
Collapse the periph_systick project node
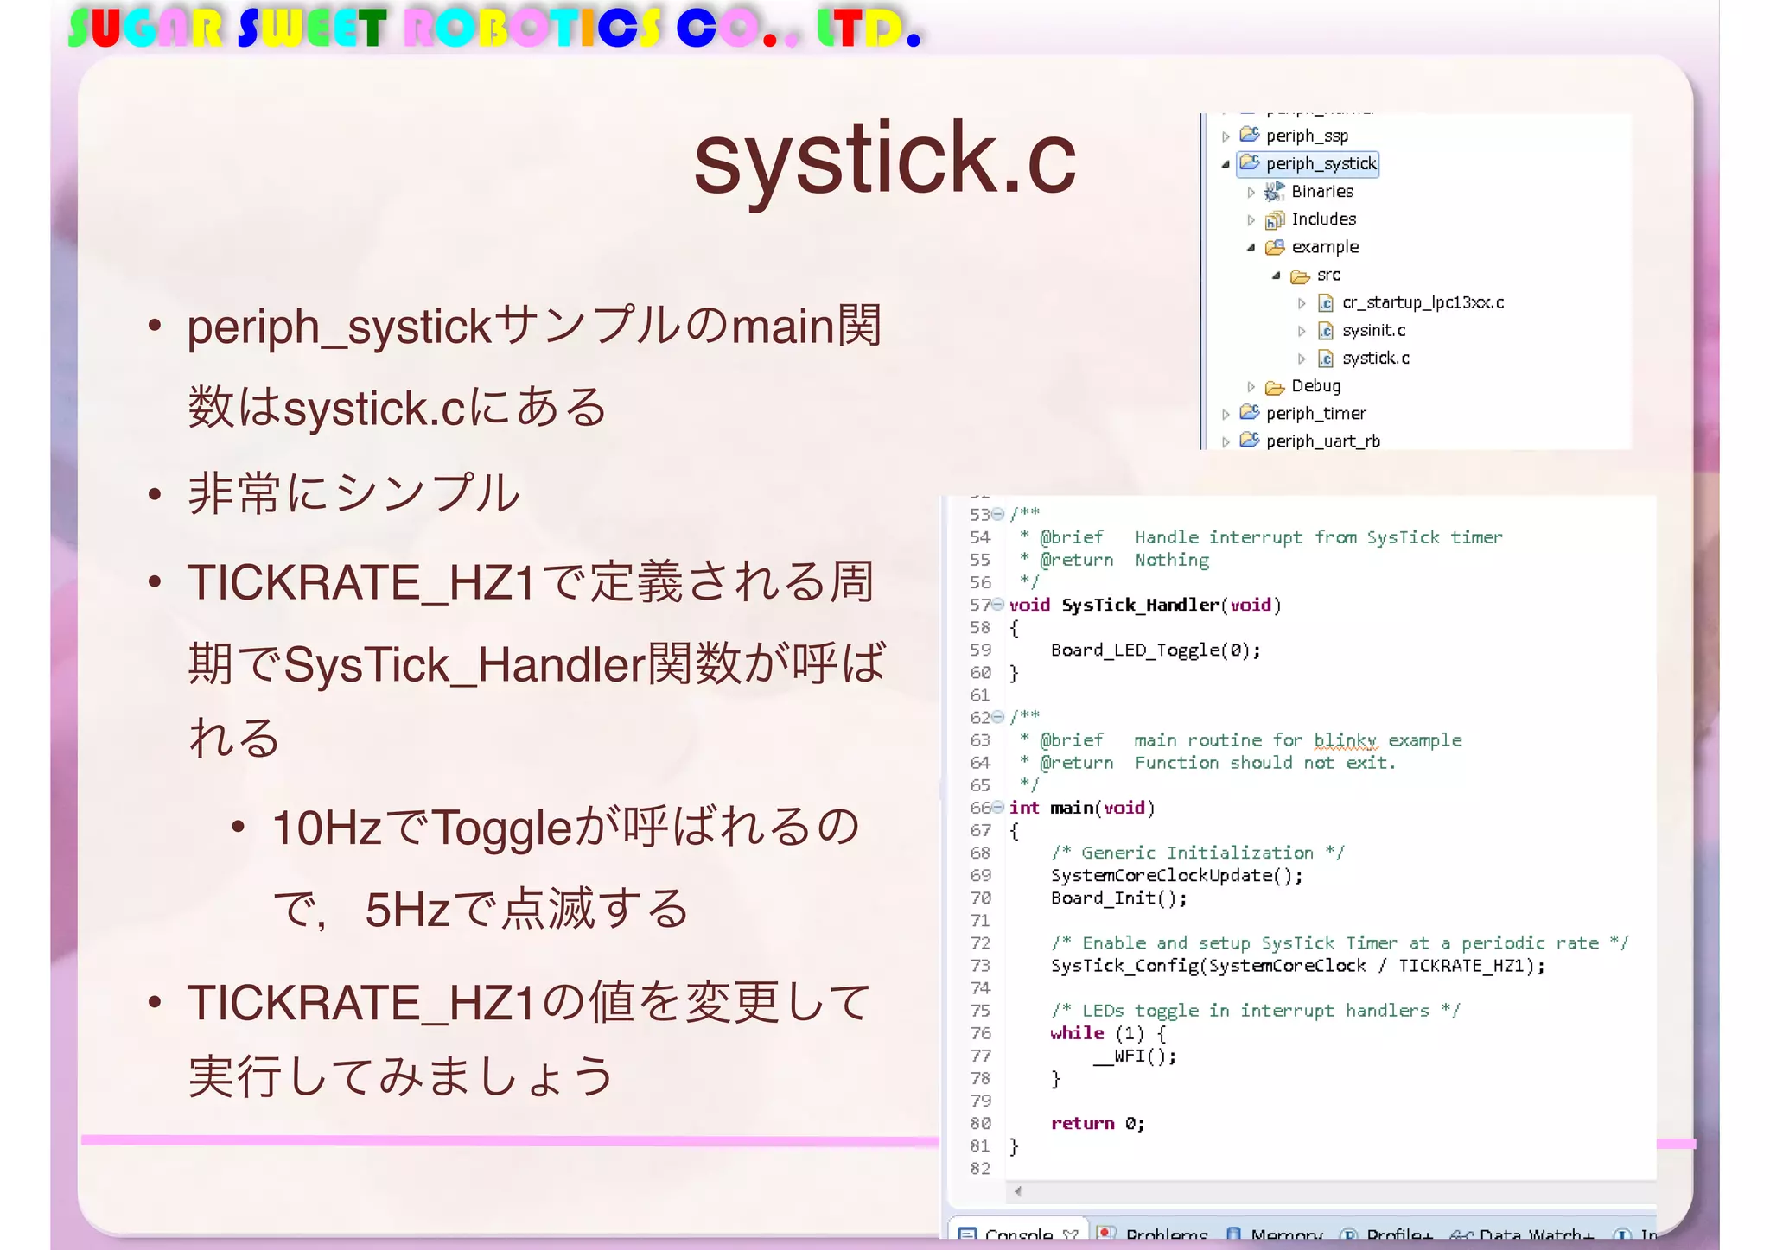point(1226,164)
